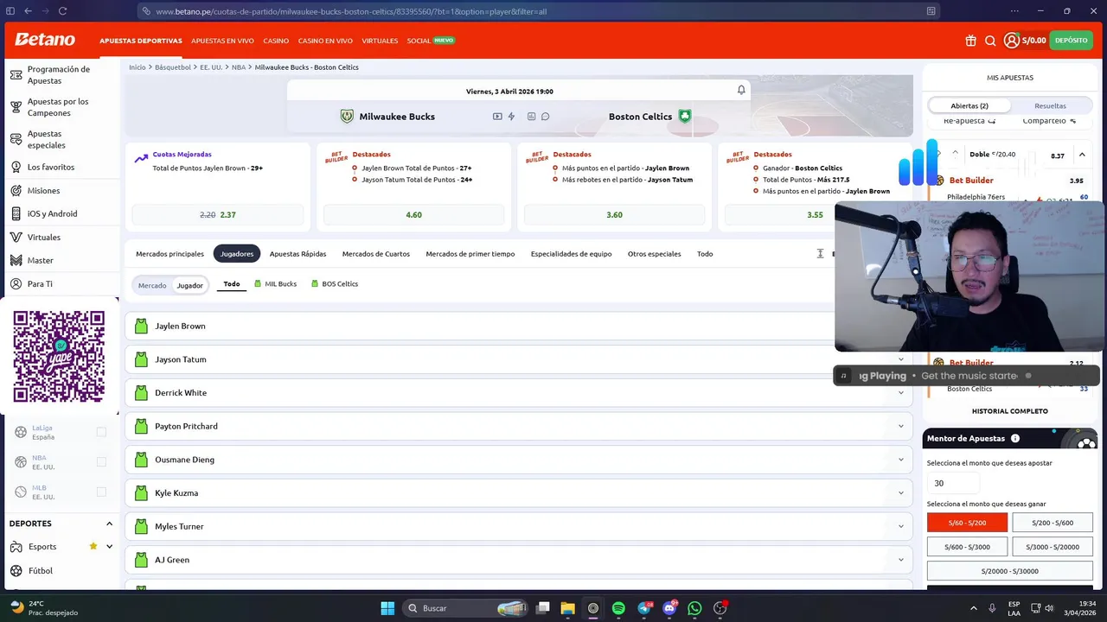Switch the view toggle to Jugador

point(190,285)
